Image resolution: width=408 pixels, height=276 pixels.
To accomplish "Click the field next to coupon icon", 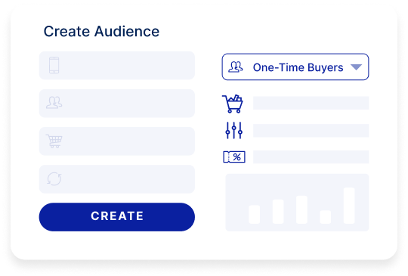I will point(311,157).
